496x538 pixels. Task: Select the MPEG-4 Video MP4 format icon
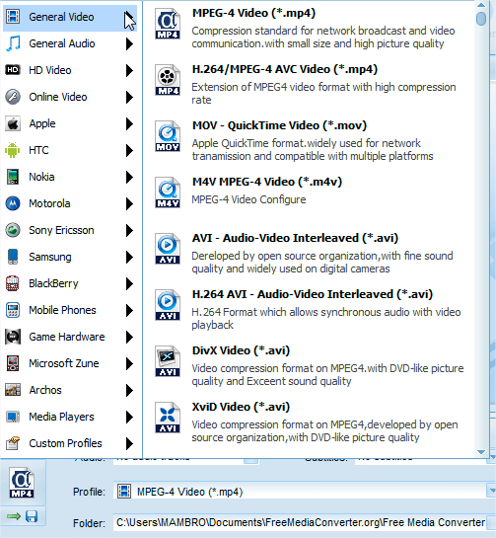[168, 24]
